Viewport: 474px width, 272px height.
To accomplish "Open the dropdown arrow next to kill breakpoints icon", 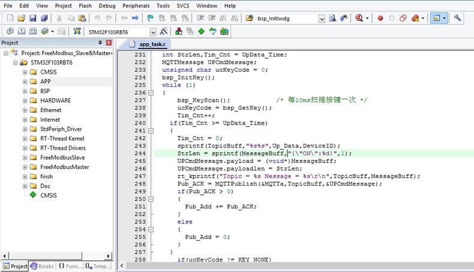I will 423,18.
